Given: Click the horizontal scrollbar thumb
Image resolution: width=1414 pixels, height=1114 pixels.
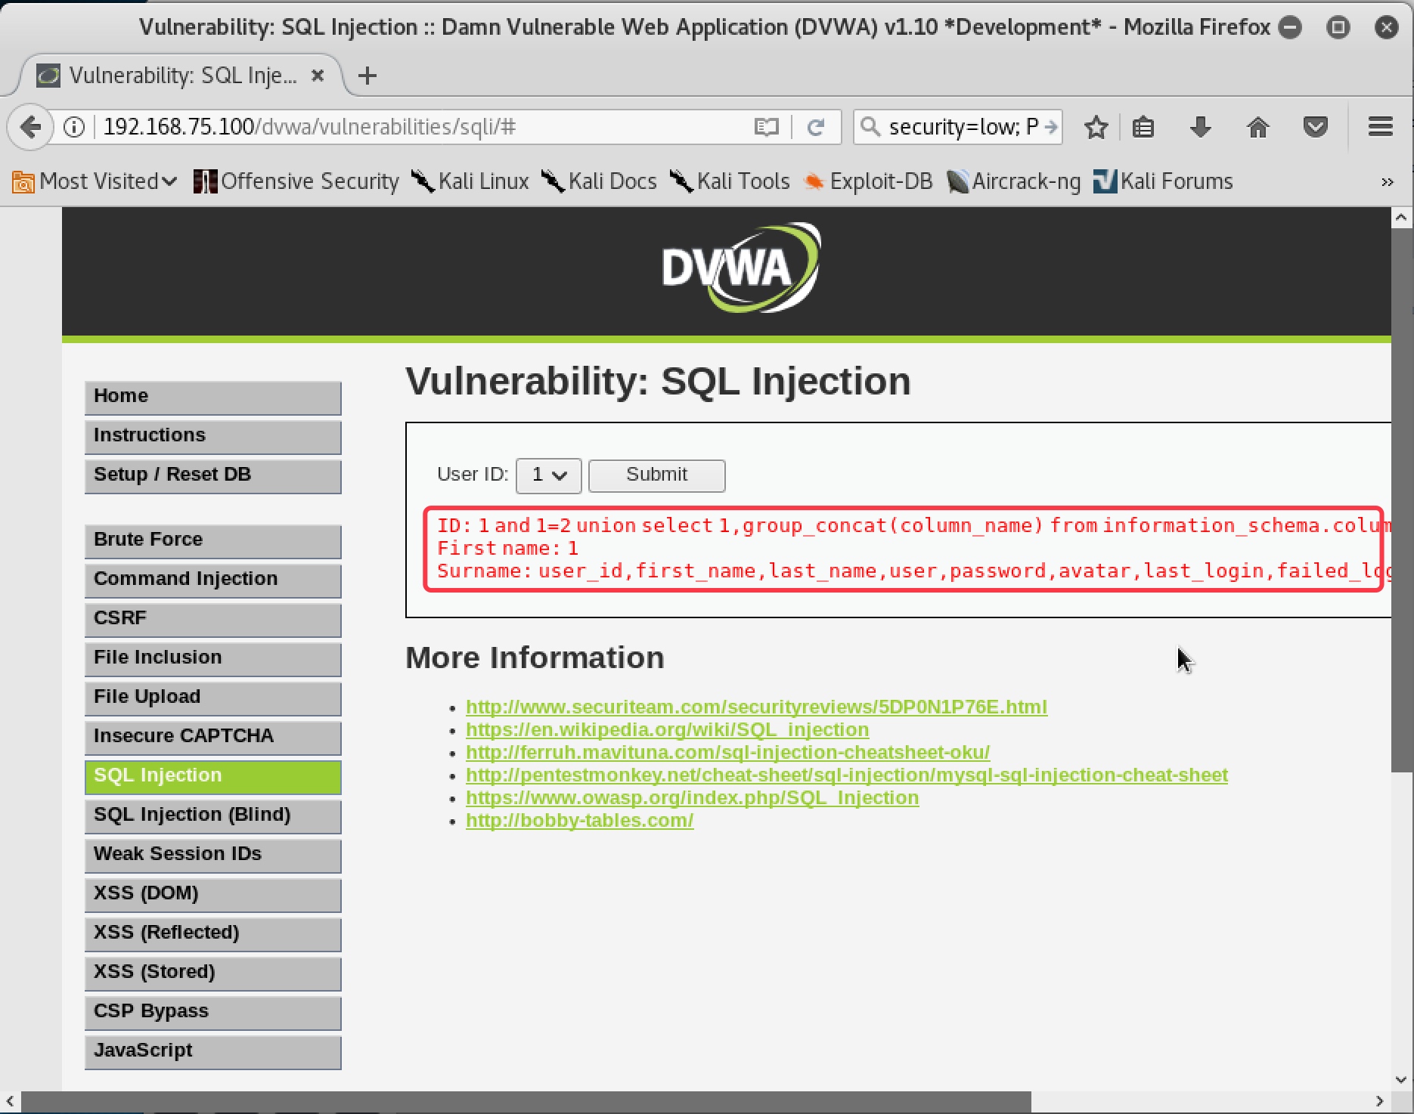Looking at the screenshot, I should click(x=526, y=1102).
